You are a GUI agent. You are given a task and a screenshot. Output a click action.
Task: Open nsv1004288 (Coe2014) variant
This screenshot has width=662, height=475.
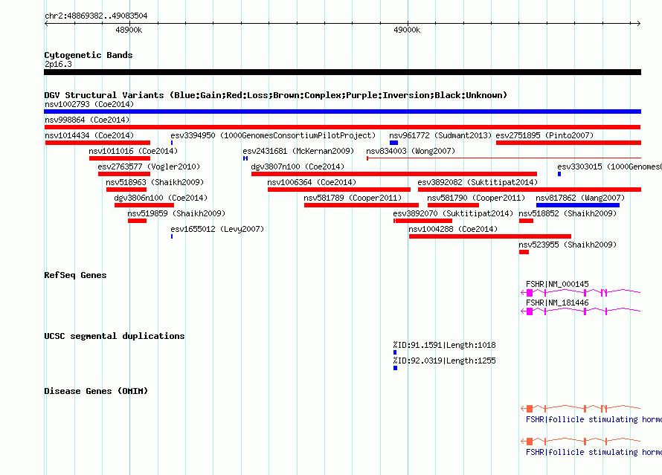453,229
